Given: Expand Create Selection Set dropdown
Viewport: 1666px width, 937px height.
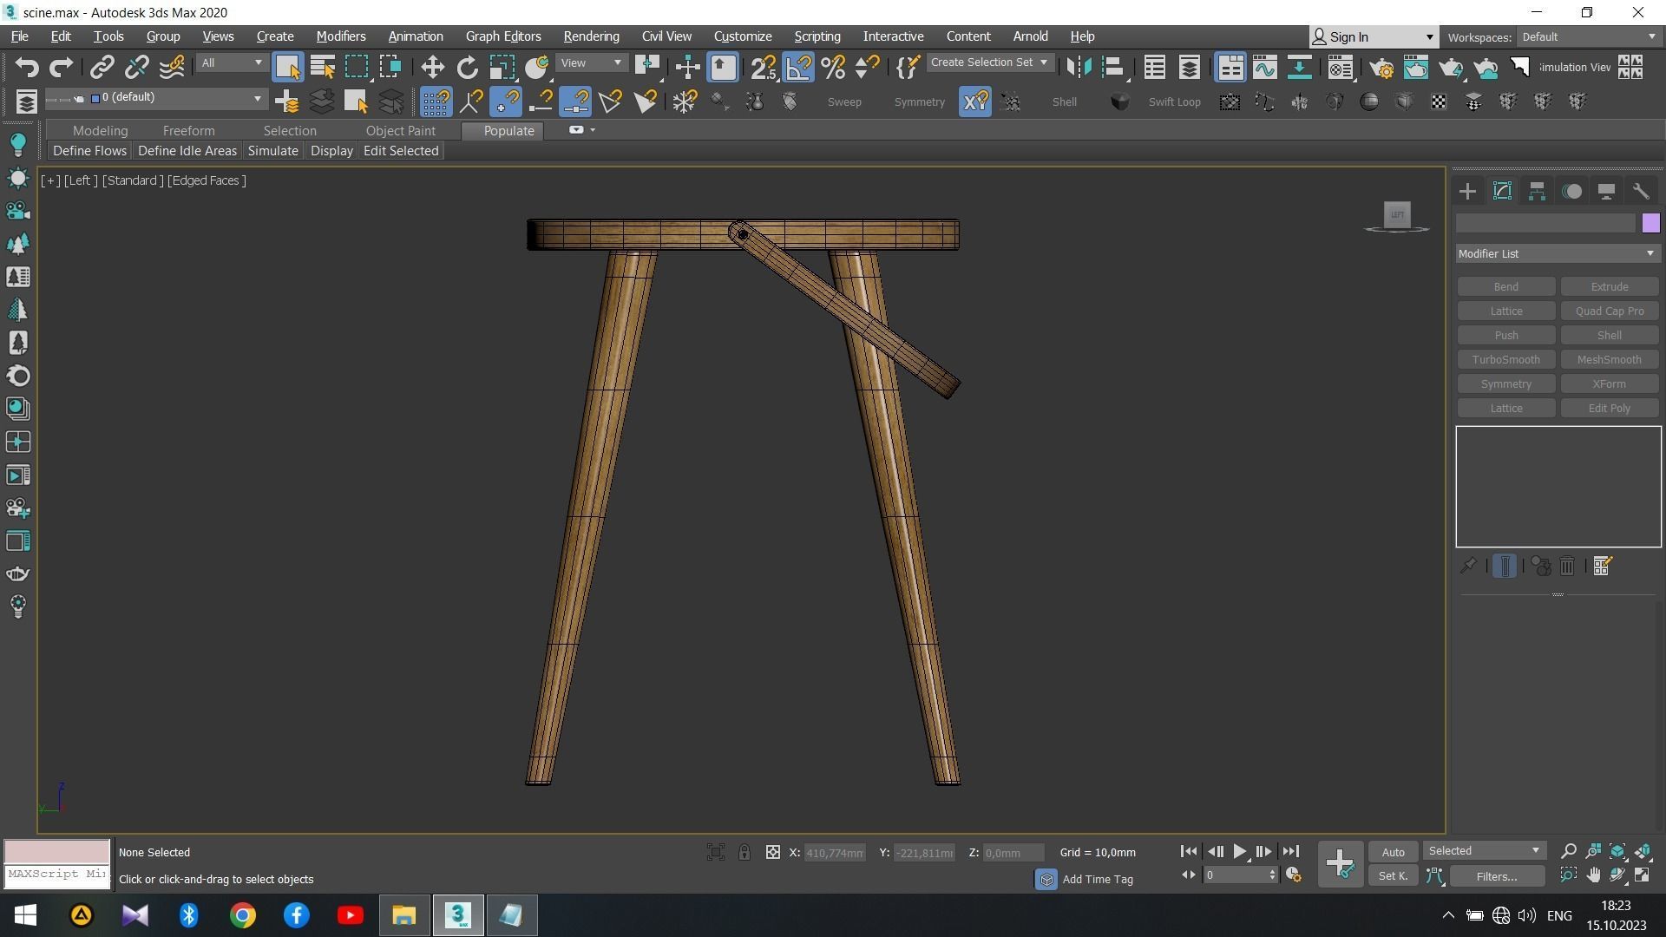Looking at the screenshot, I should [x=990, y=62].
